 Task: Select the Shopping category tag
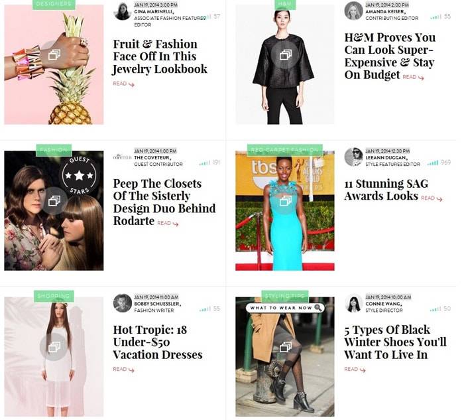54,296
